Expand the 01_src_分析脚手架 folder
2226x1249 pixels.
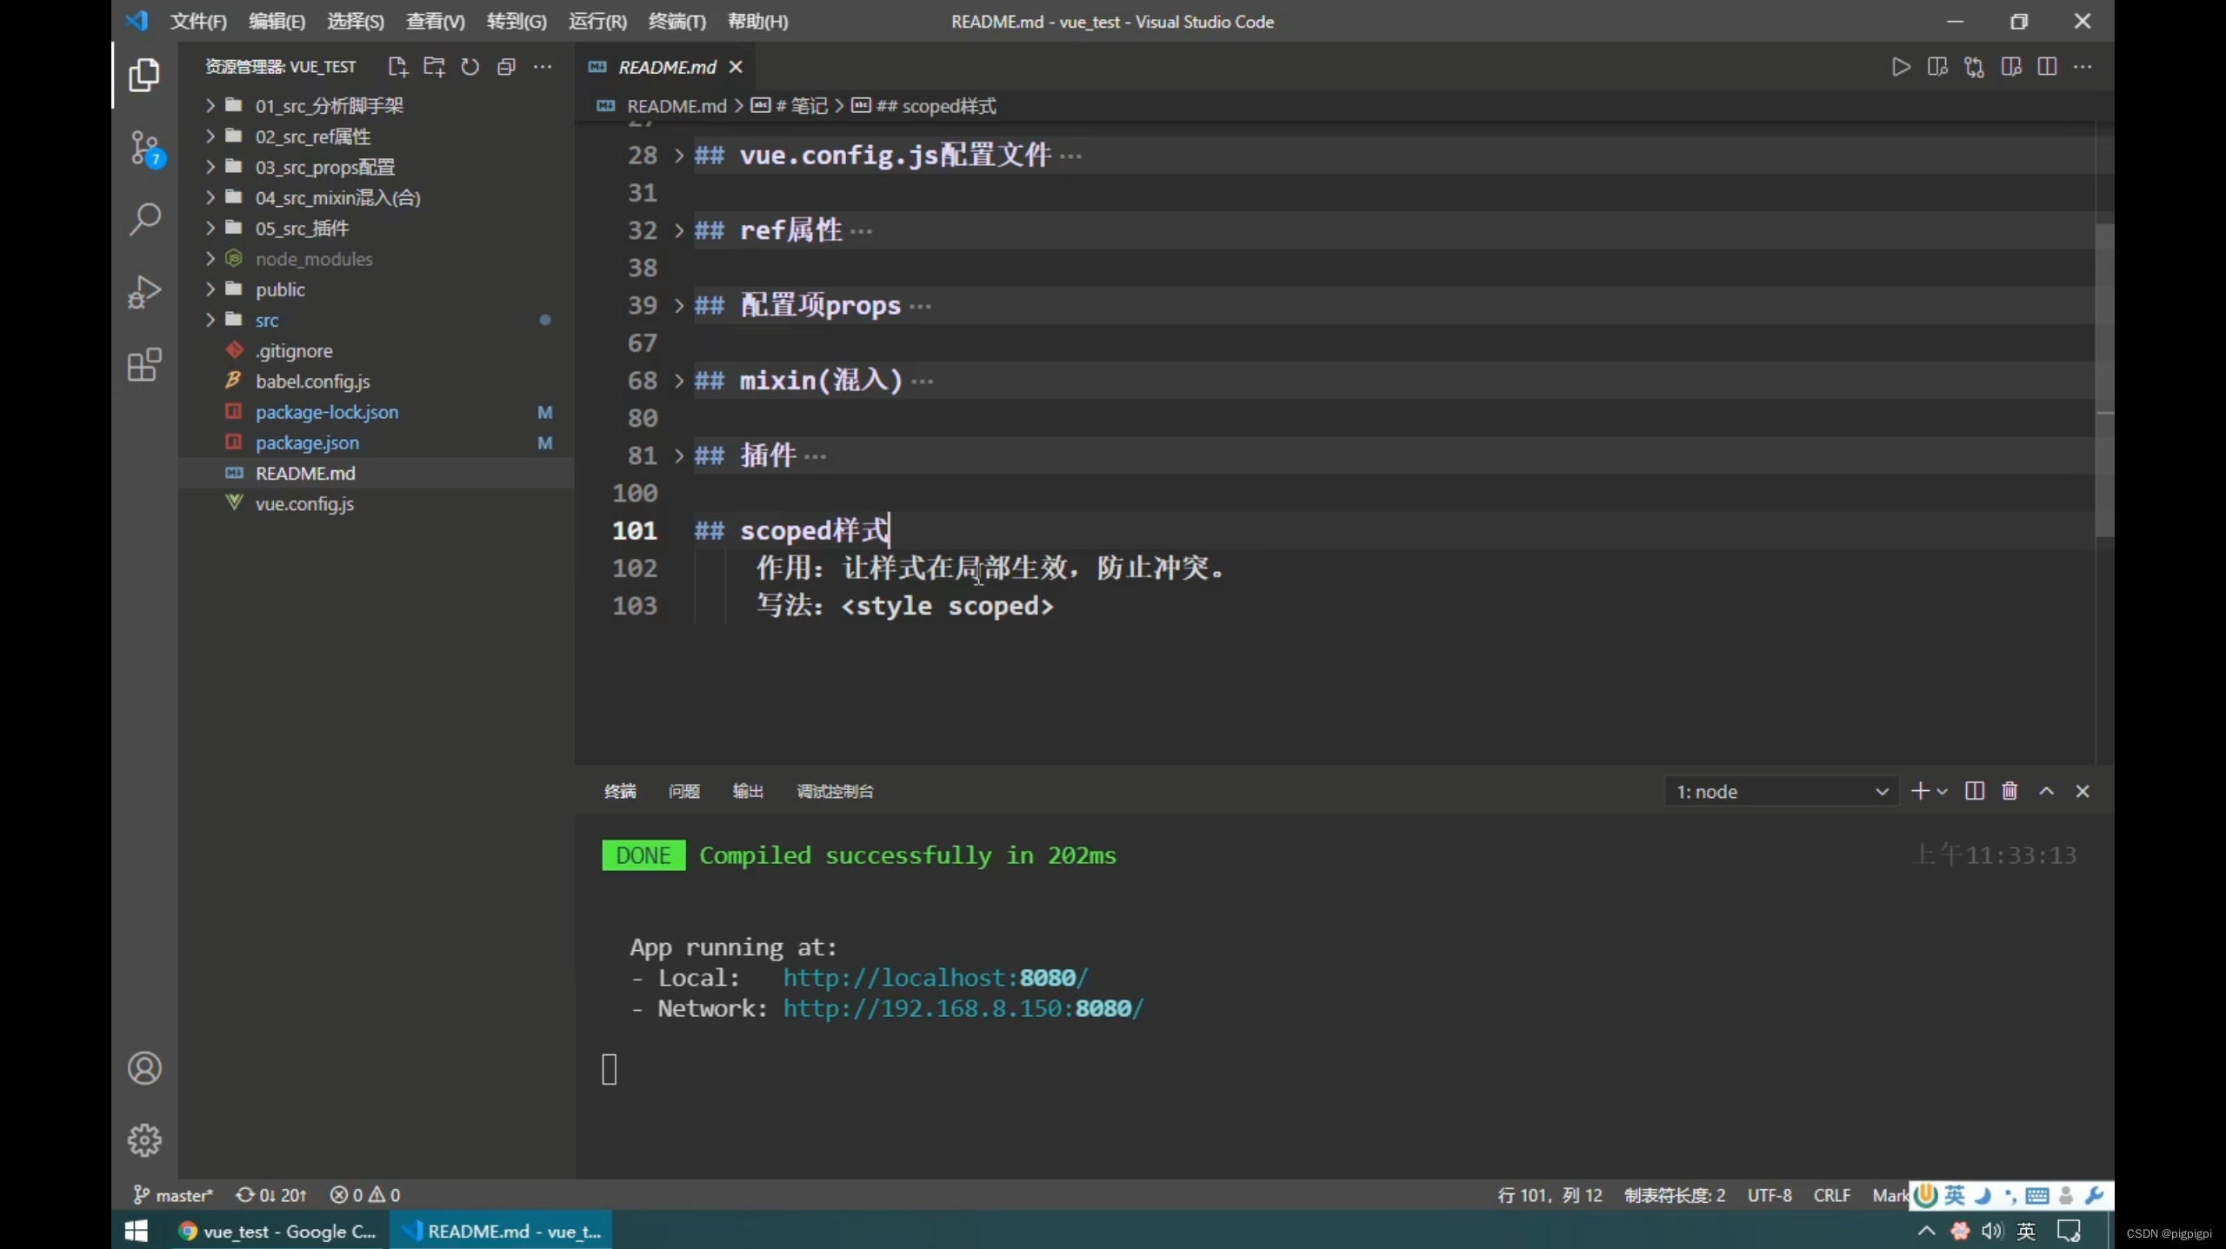210,106
